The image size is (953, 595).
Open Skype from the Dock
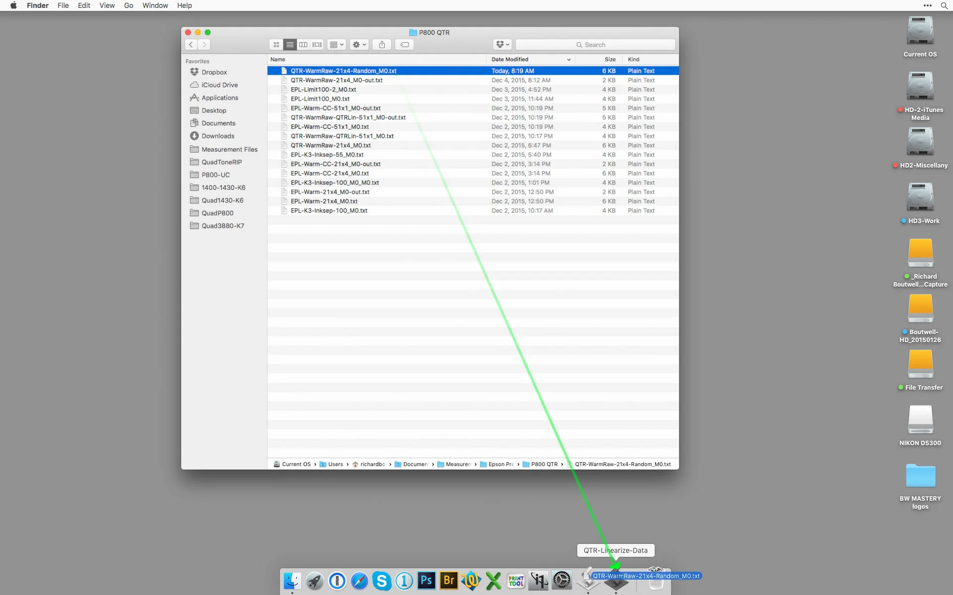point(382,580)
